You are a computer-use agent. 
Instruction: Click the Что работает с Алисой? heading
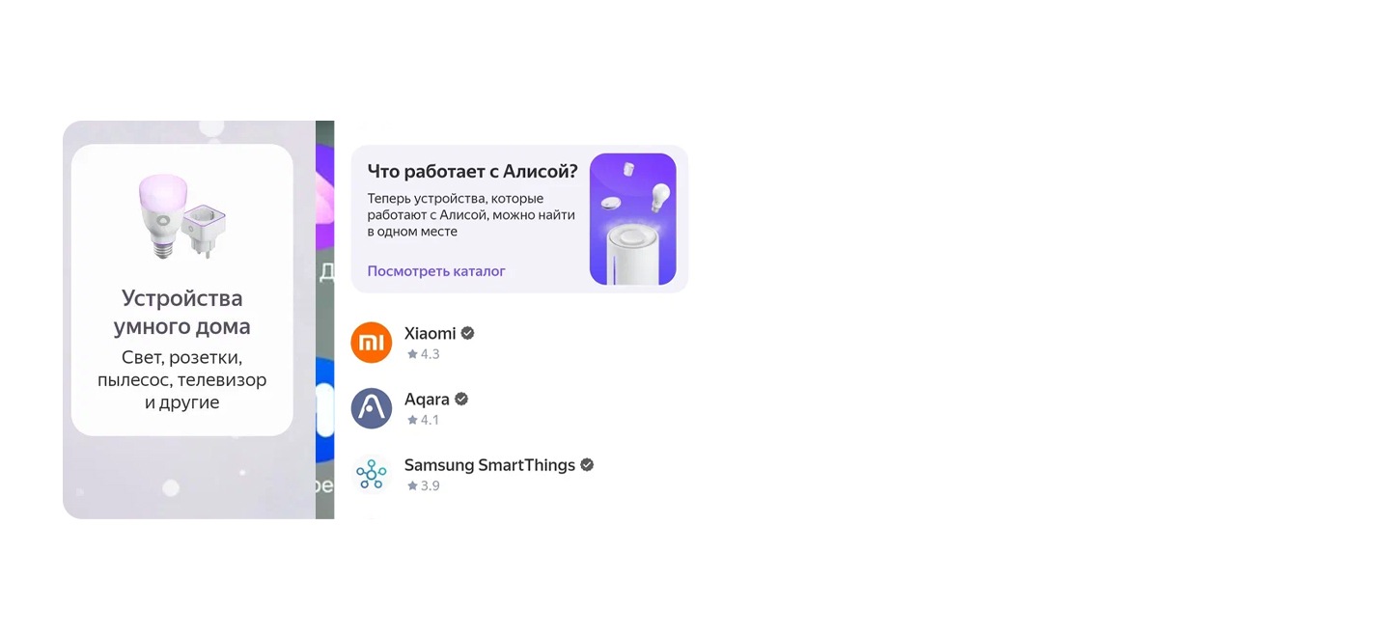point(472,172)
